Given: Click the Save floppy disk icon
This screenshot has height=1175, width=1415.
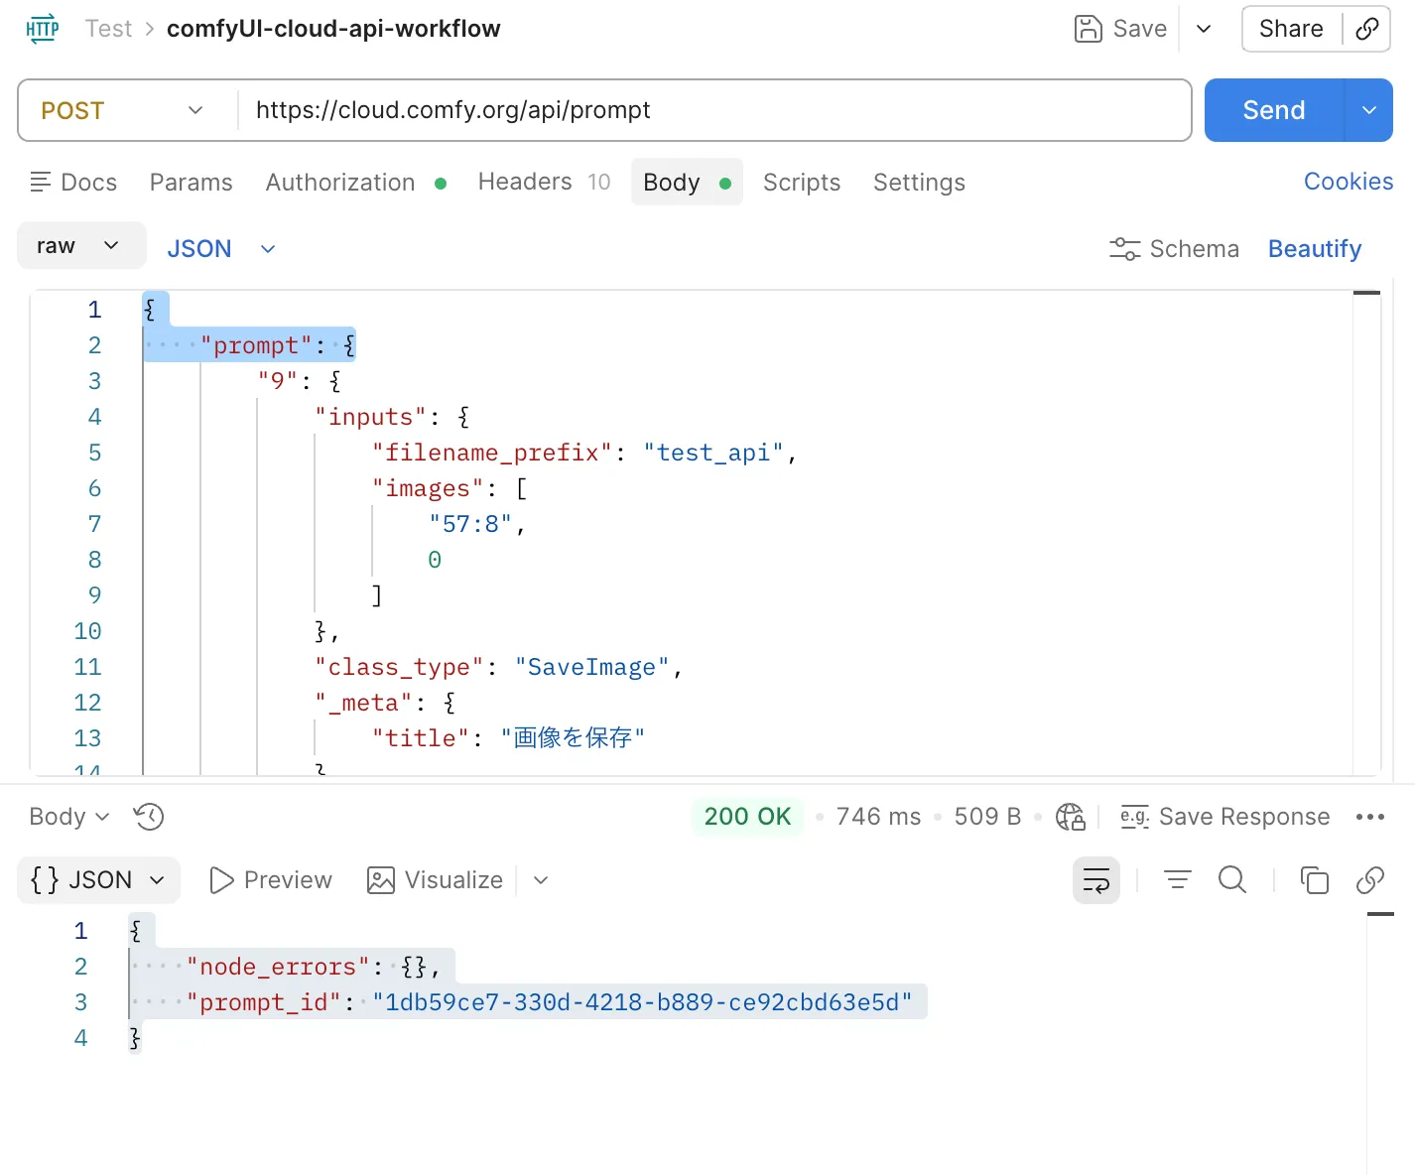Looking at the screenshot, I should (x=1089, y=29).
